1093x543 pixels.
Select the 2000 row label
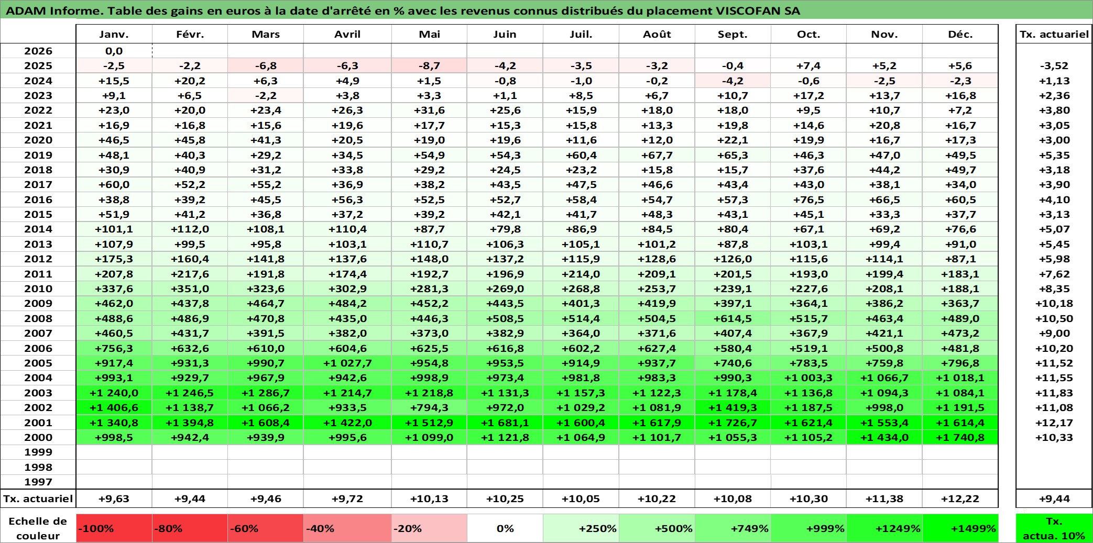pyautogui.click(x=38, y=437)
